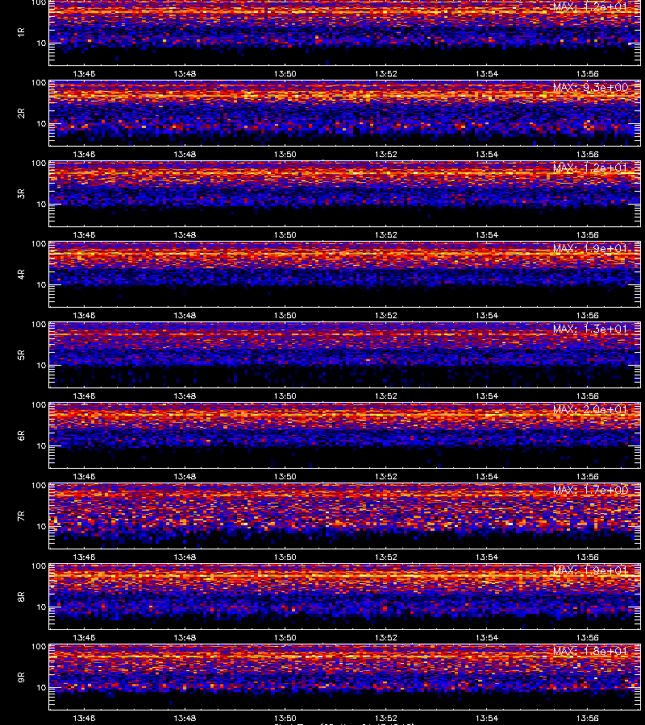Click the 13:46 time label below panel 9R

pos(84,718)
